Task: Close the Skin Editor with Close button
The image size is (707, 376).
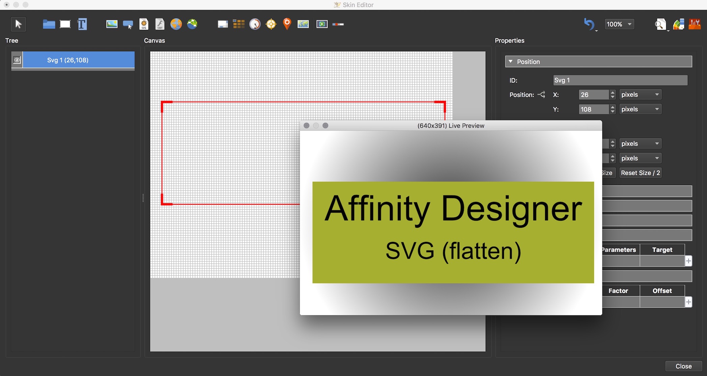Action: click(683, 366)
